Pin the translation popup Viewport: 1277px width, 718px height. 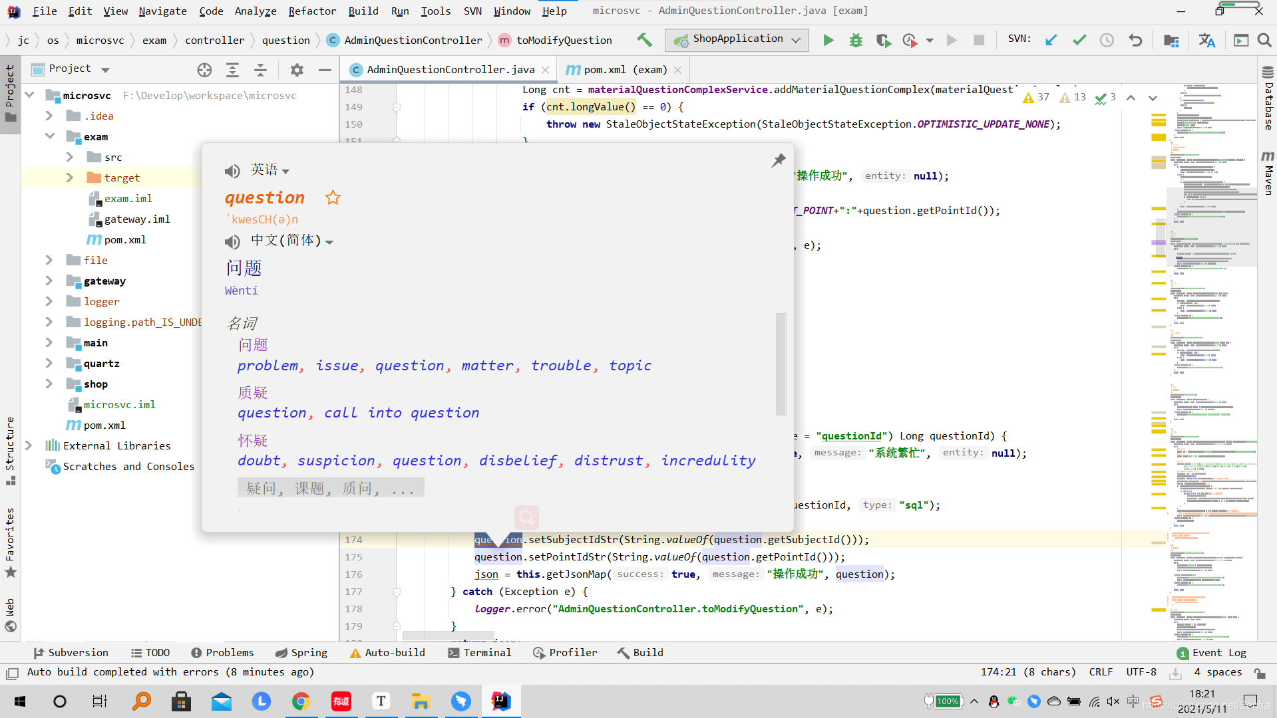pos(779,160)
